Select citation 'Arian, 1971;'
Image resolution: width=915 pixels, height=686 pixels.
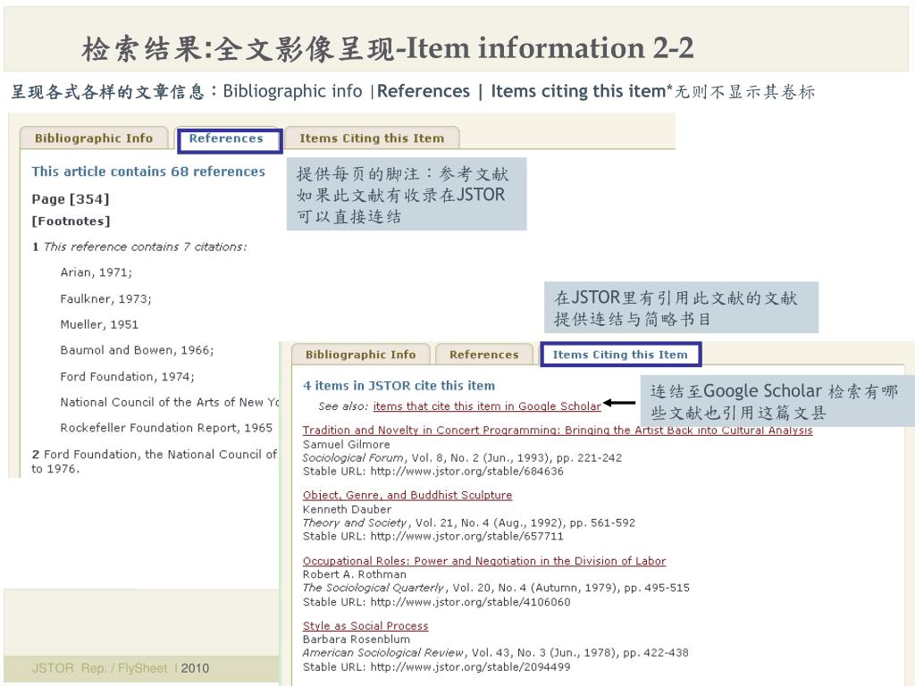click(x=97, y=272)
